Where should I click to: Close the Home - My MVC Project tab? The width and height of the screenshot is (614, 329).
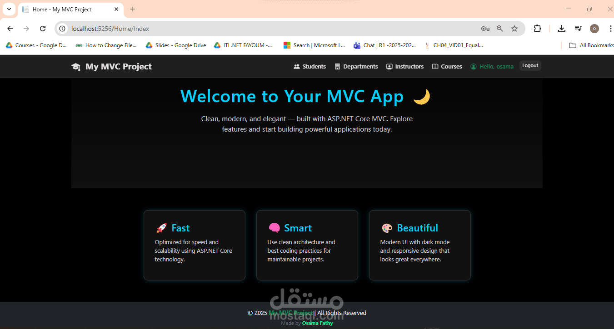coord(116,9)
